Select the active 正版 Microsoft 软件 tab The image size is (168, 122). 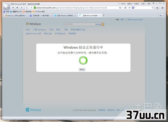[x=90, y=16]
